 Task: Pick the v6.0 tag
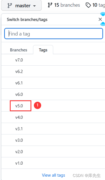pos(53,94)
